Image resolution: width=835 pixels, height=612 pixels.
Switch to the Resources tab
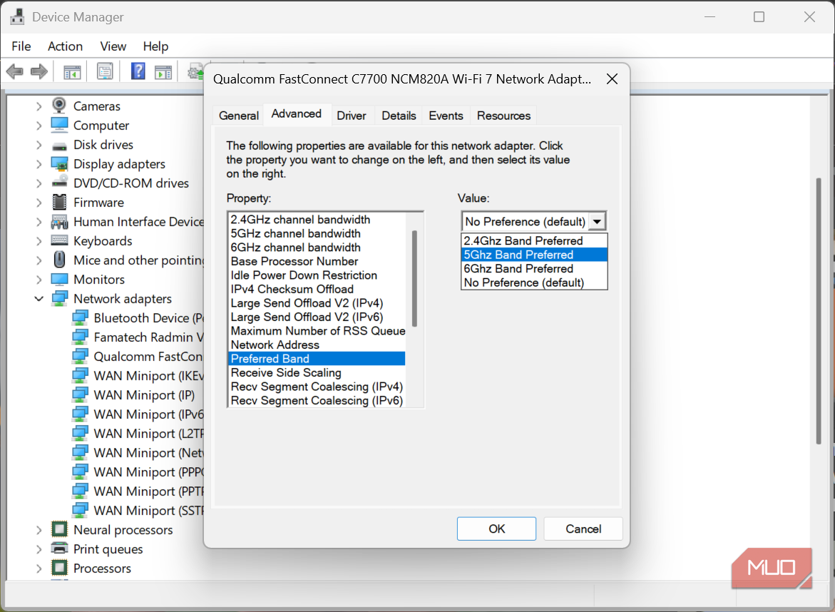coord(503,116)
